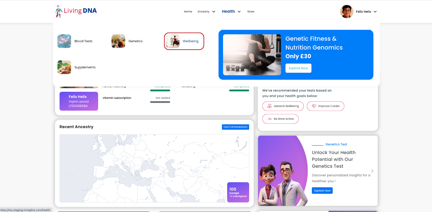
Task: Click Explore Now on Genetic Fitness banner
Action: point(298,68)
